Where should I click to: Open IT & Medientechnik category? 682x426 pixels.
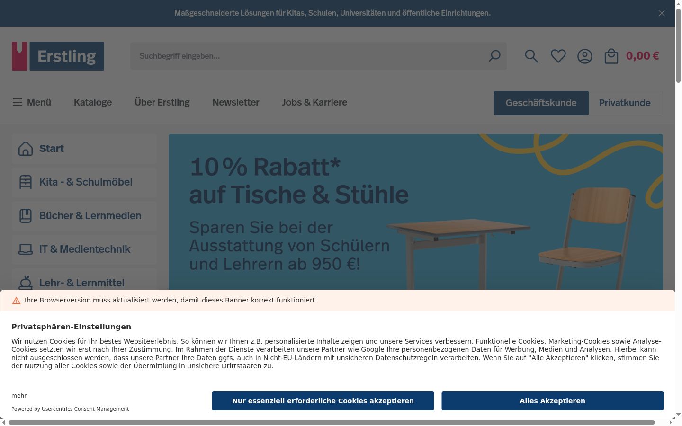tap(84, 249)
